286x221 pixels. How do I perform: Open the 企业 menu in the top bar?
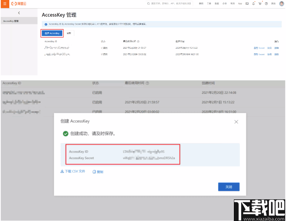[x=224, y=3]
